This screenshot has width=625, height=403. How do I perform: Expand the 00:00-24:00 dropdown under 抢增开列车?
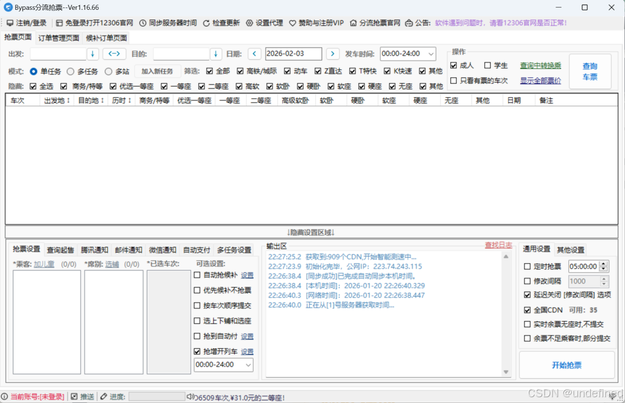click(248, 365)
